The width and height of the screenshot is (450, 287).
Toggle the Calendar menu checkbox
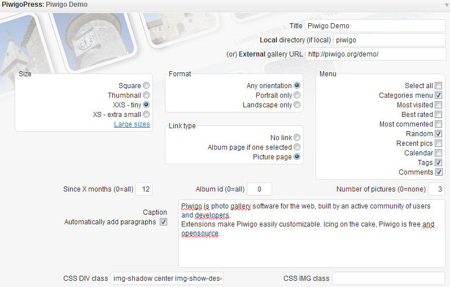[438, 153]
